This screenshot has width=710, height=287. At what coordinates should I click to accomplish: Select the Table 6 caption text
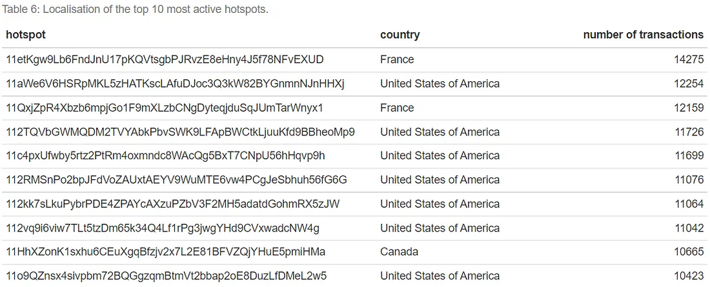click(x=135, y=10)
